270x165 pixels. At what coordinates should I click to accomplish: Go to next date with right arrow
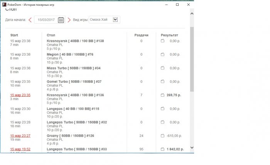[x=69, y=20]
